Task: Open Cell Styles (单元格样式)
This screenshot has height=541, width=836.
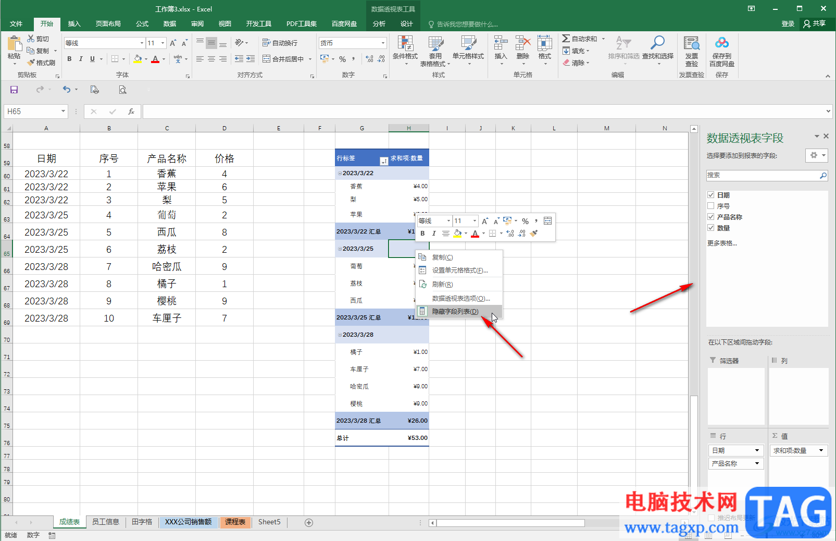Action: (468, 51)
